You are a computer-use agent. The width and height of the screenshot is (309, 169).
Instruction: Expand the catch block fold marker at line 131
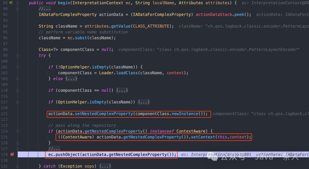click(17, 166)
